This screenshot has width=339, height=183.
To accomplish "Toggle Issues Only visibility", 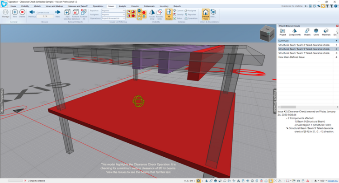I will [x=152, y=14].
